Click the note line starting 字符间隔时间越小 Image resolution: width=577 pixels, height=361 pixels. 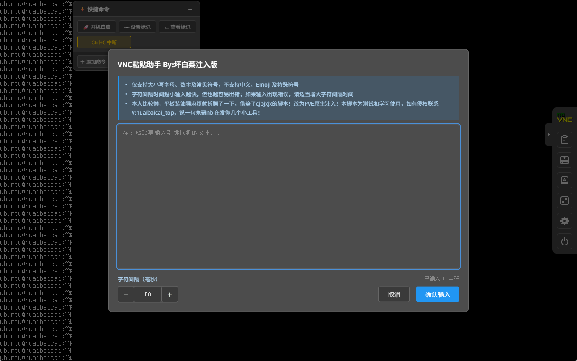[x=243, y=94]
